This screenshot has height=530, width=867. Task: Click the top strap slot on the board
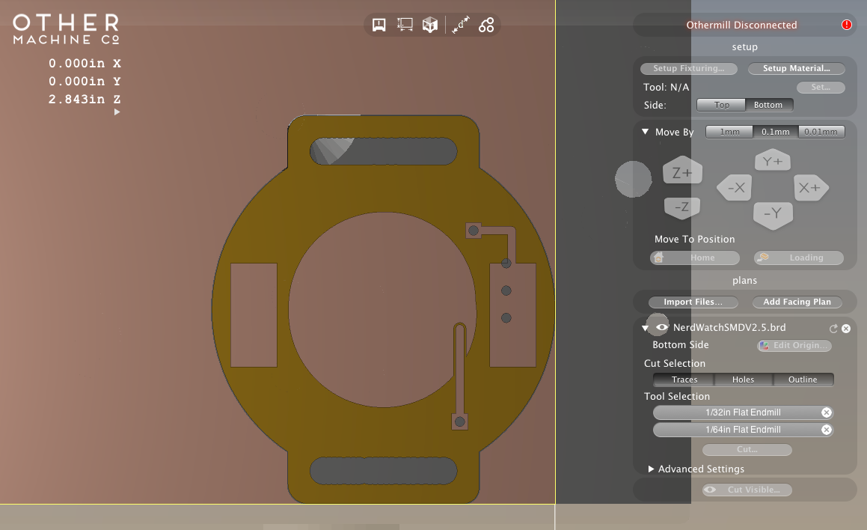(x=383, y=151)
